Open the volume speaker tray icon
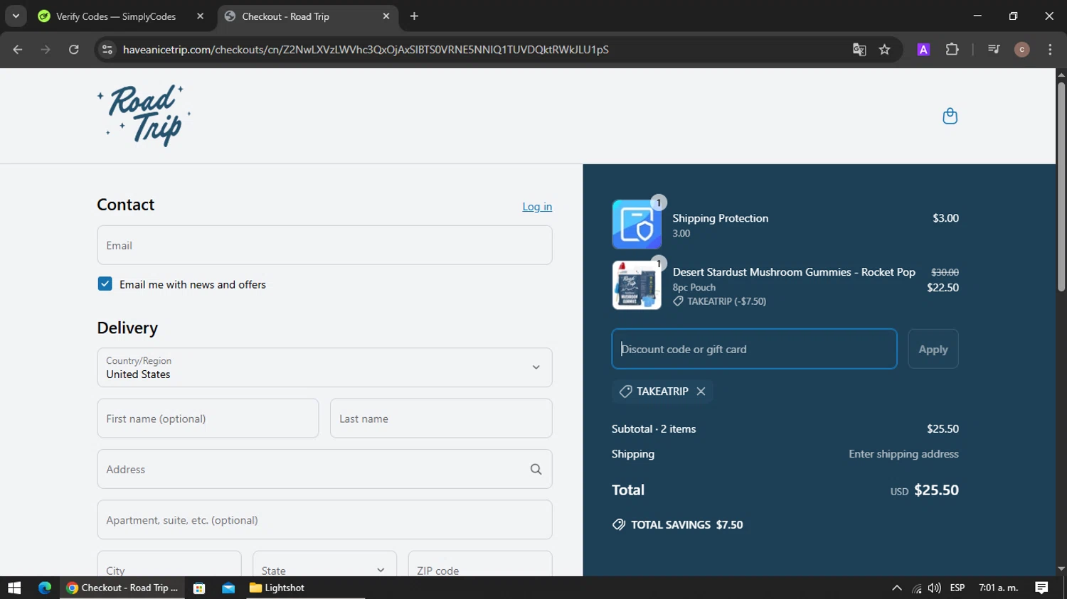 (x=934, y=588)
